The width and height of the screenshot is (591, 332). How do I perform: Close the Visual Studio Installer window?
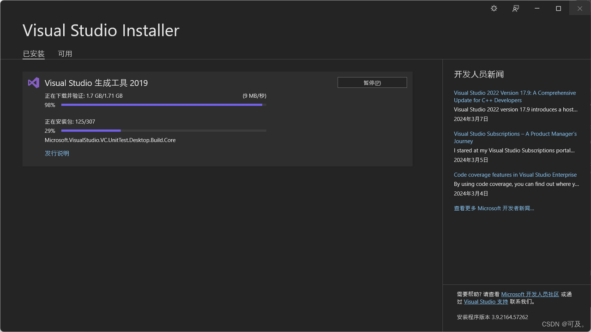click(x=580, y=8)
